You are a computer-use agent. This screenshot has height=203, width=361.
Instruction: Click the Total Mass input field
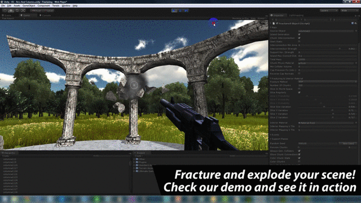[x=328, y=59]
